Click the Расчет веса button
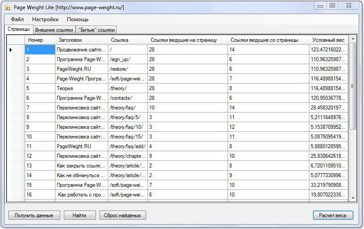364x229 pixels. coord(333,215)
